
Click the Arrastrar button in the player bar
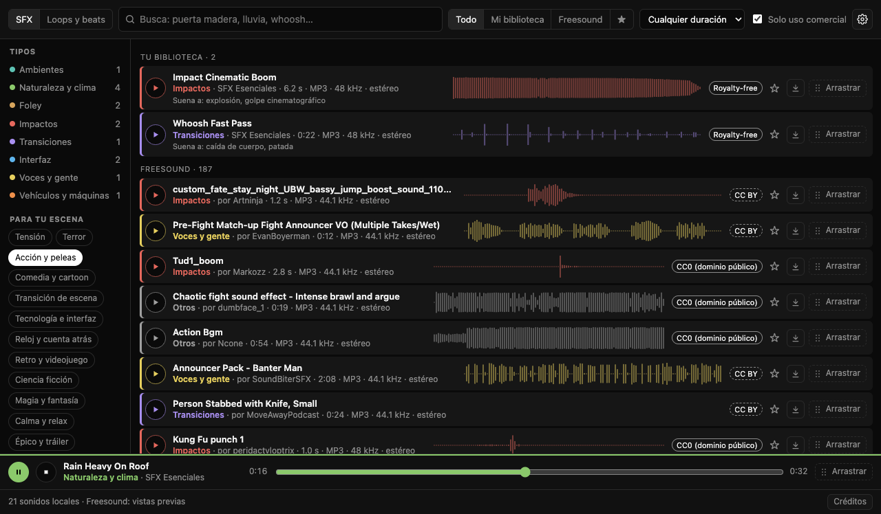click(844, 471)
